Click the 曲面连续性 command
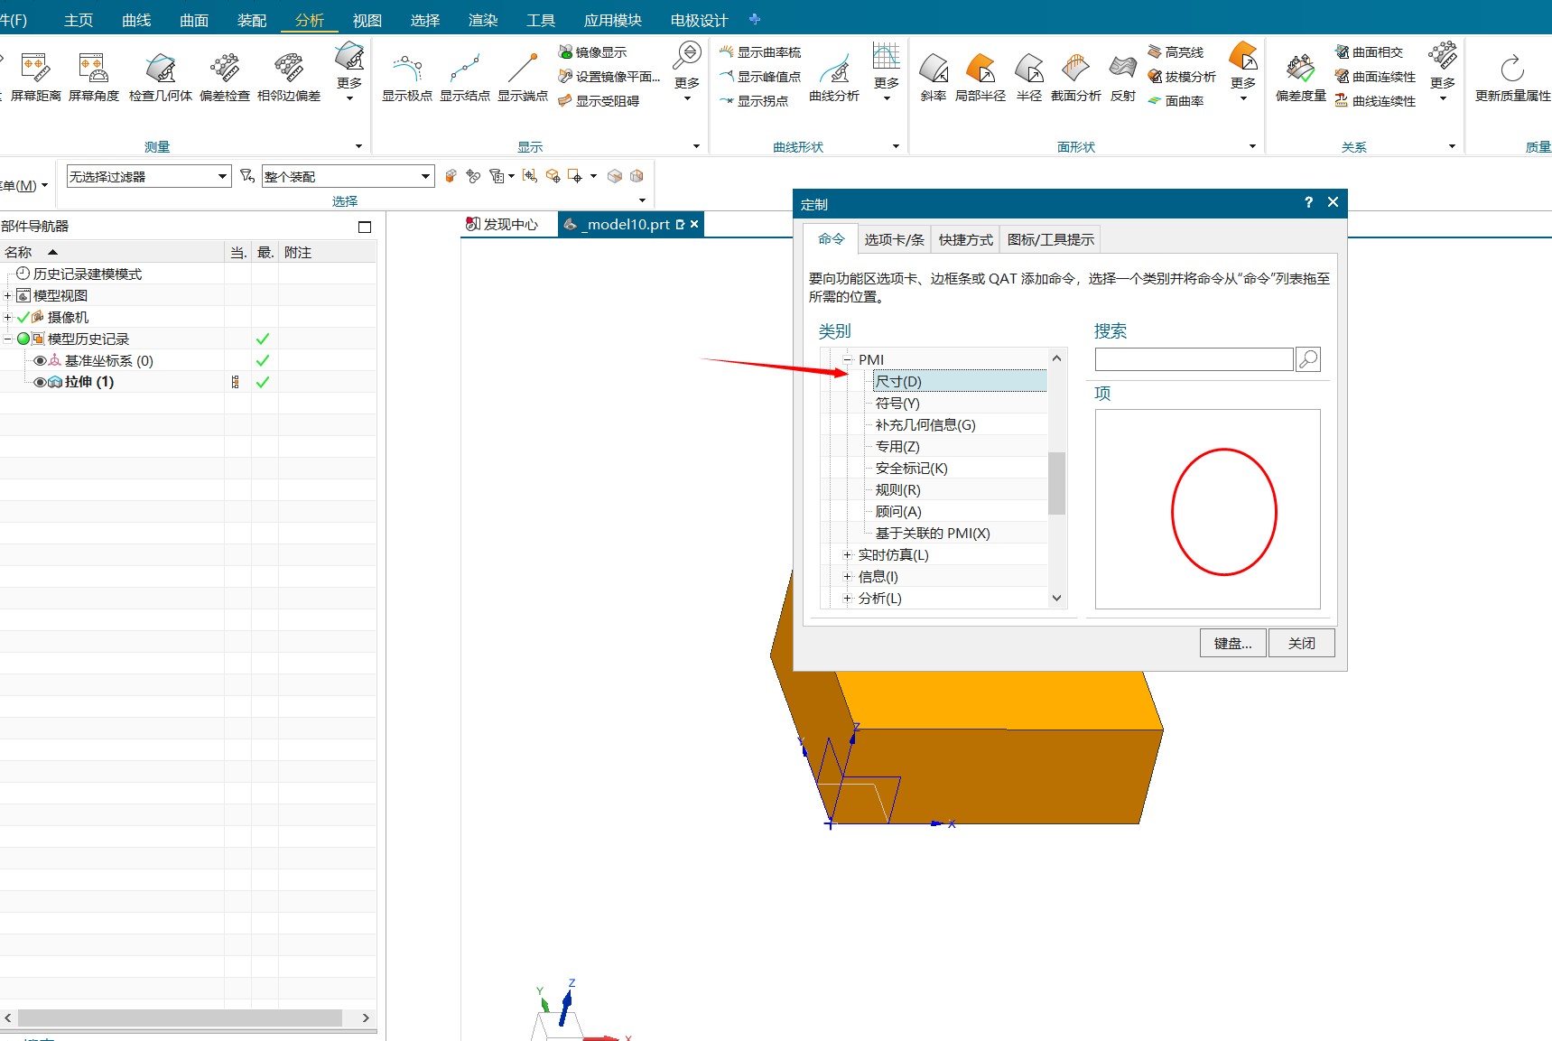 1375,77
